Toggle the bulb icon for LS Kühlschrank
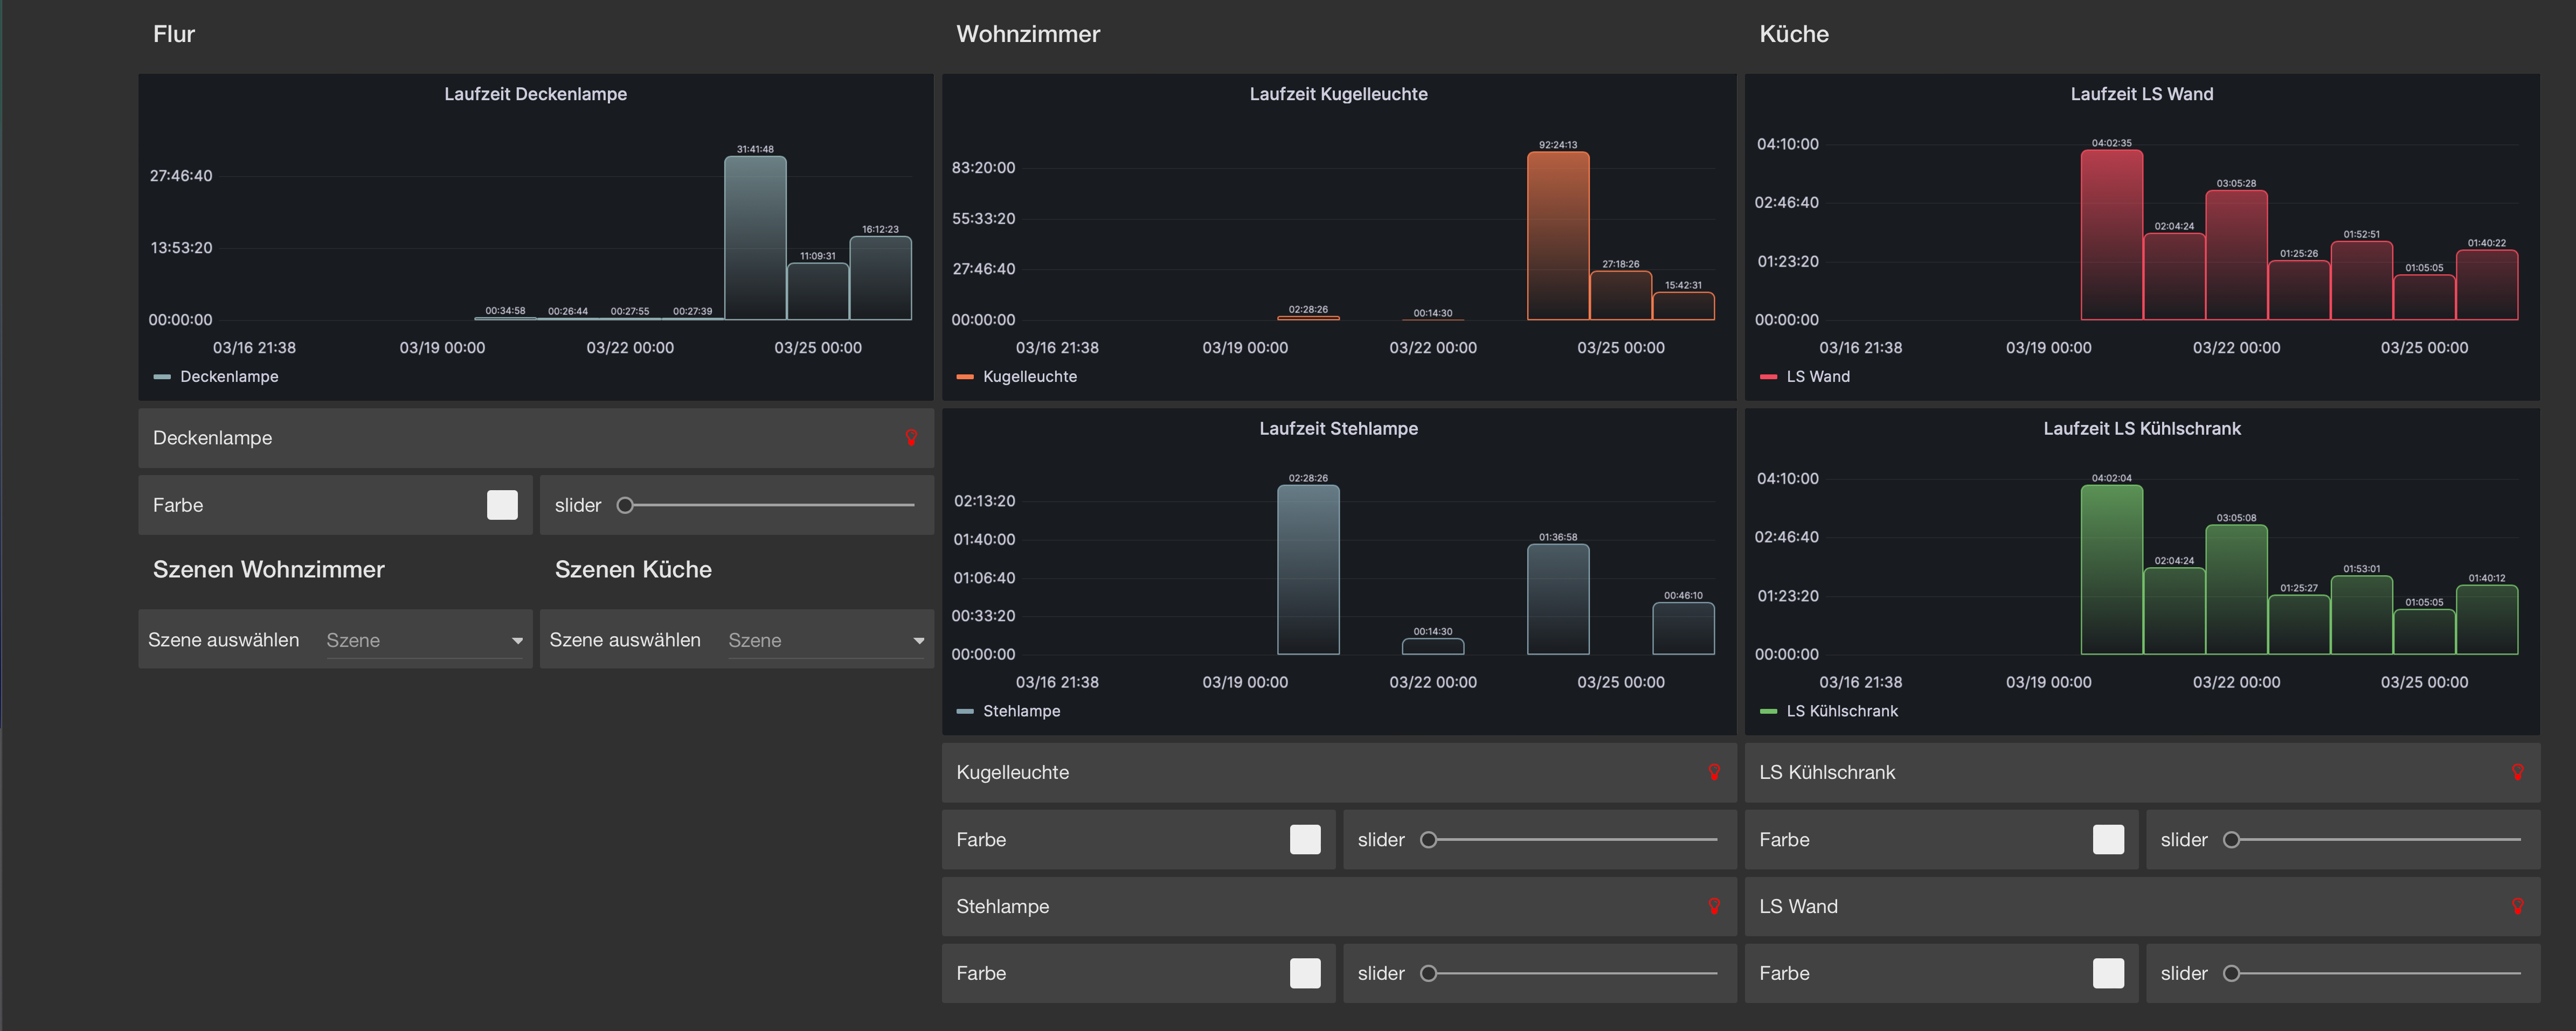 (2519, 772)
